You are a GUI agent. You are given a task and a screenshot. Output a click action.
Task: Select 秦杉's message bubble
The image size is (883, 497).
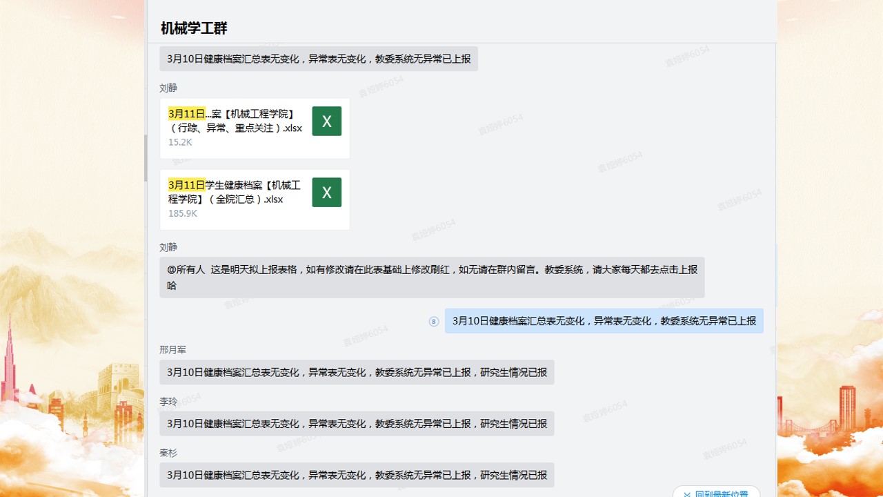pyautogui.click(x=357, y=475)
